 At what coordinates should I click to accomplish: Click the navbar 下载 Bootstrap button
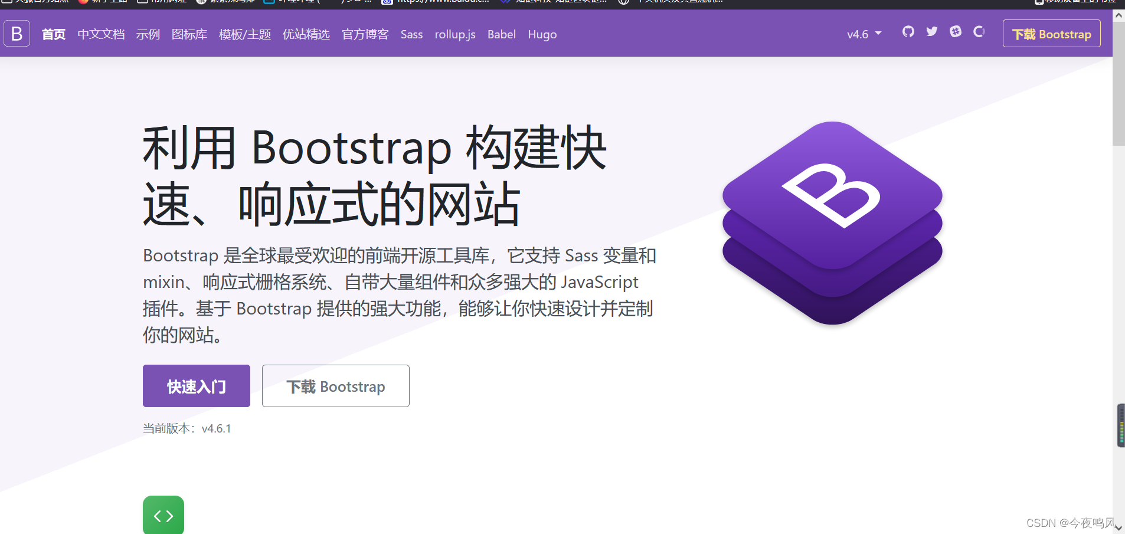pyautogui.click(x=1052, y=34)
